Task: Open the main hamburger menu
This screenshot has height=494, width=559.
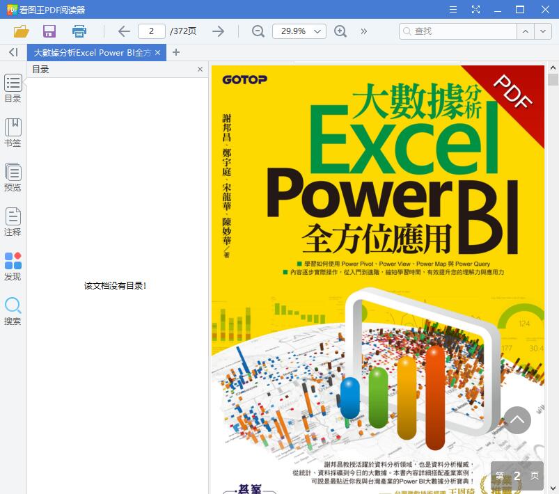Action: tap(452, 9)
